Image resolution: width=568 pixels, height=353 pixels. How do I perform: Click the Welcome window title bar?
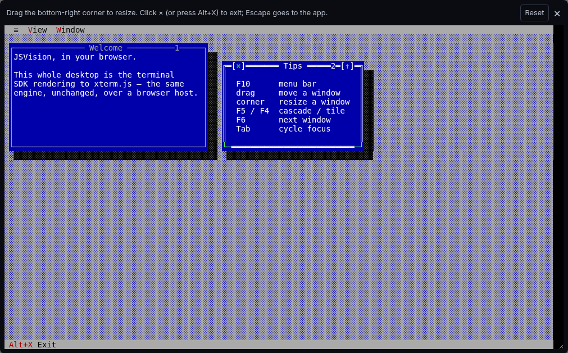[108, 48]
